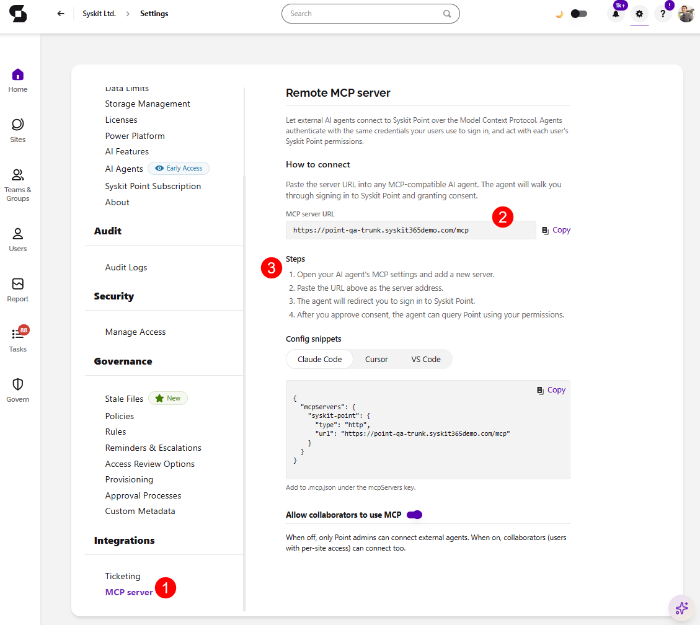Open AI Agents settings

(124, 169)
